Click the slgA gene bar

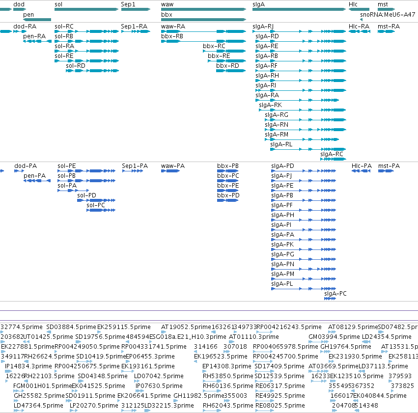[299, 9]
